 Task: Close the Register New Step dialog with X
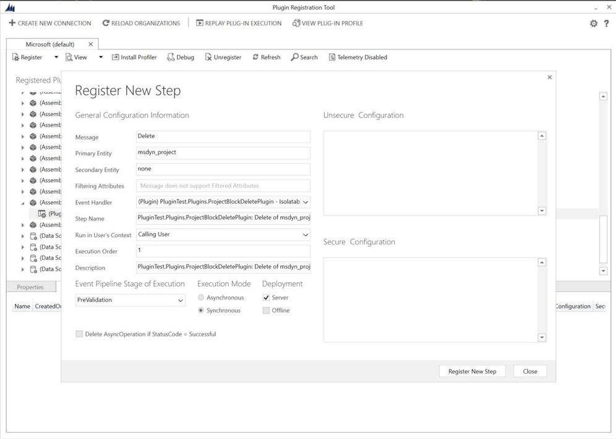(550, 77)
